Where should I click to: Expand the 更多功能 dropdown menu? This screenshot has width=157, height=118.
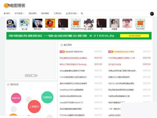tap(72, 13)
